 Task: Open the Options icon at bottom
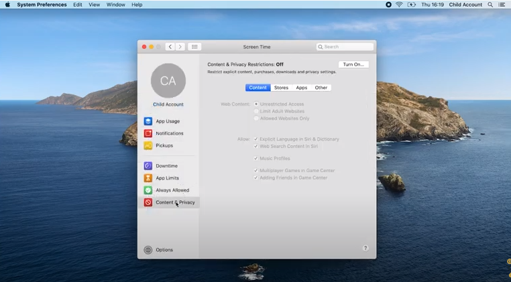coord(148,250)
